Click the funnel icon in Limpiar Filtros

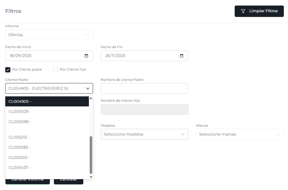[243, 11]
